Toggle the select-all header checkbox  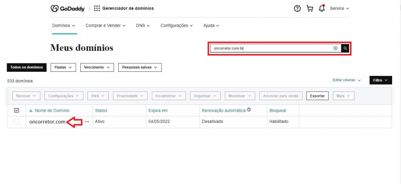(16, 110)
